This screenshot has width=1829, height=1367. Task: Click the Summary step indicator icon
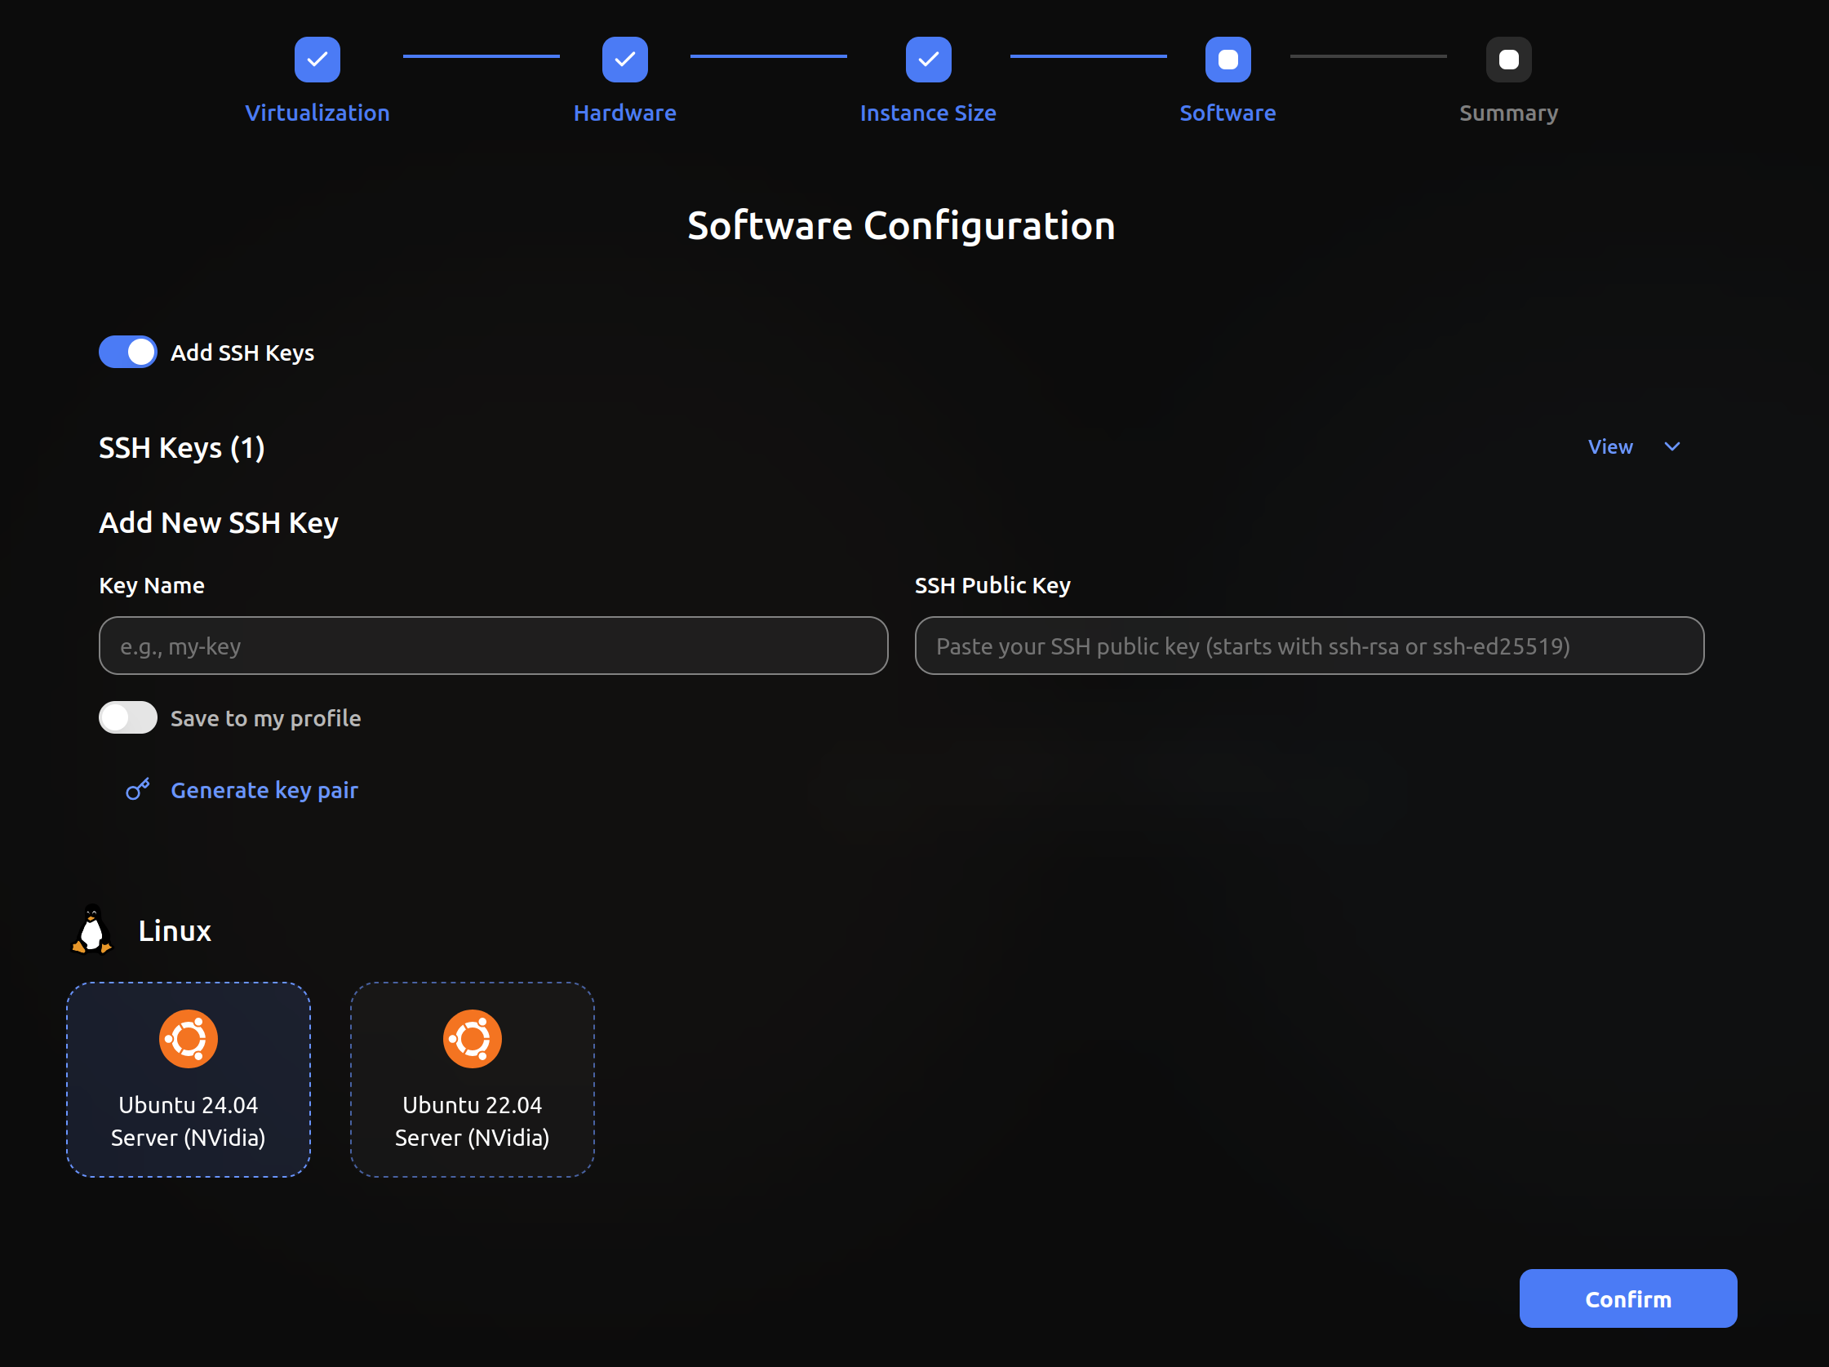pos(1507,60)
